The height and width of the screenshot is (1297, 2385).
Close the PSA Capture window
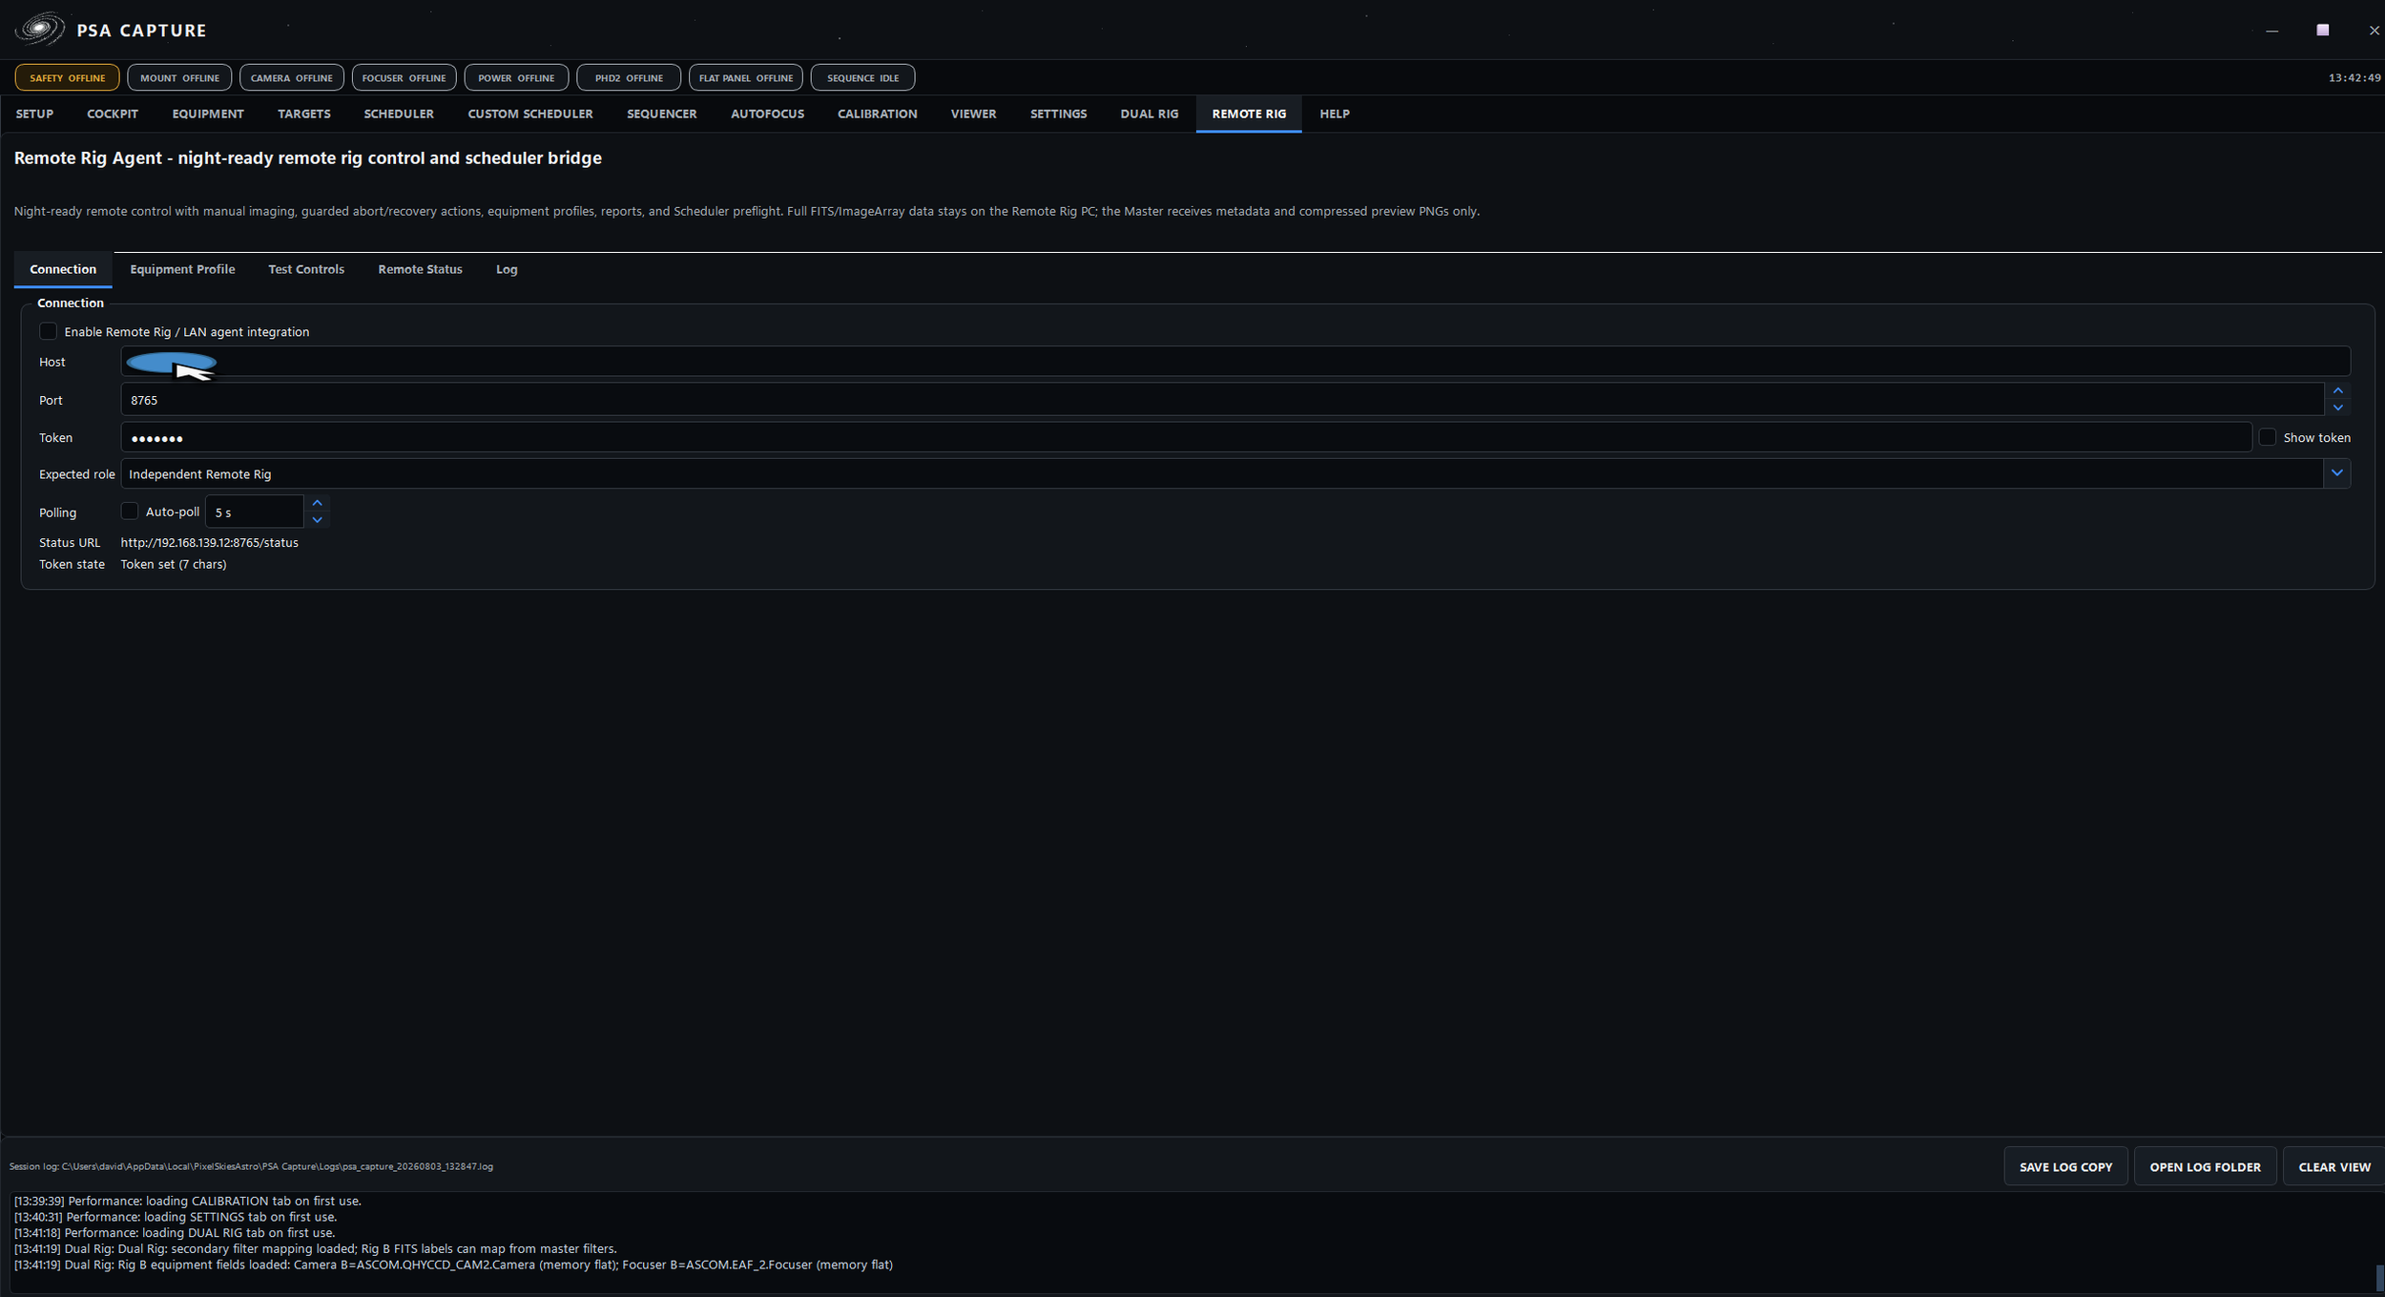tap(2374, 31)
